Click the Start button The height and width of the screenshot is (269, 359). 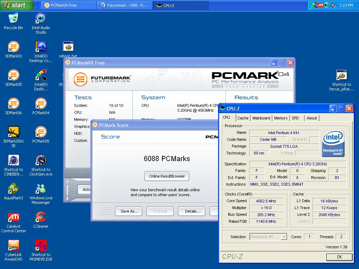[17, 5]
